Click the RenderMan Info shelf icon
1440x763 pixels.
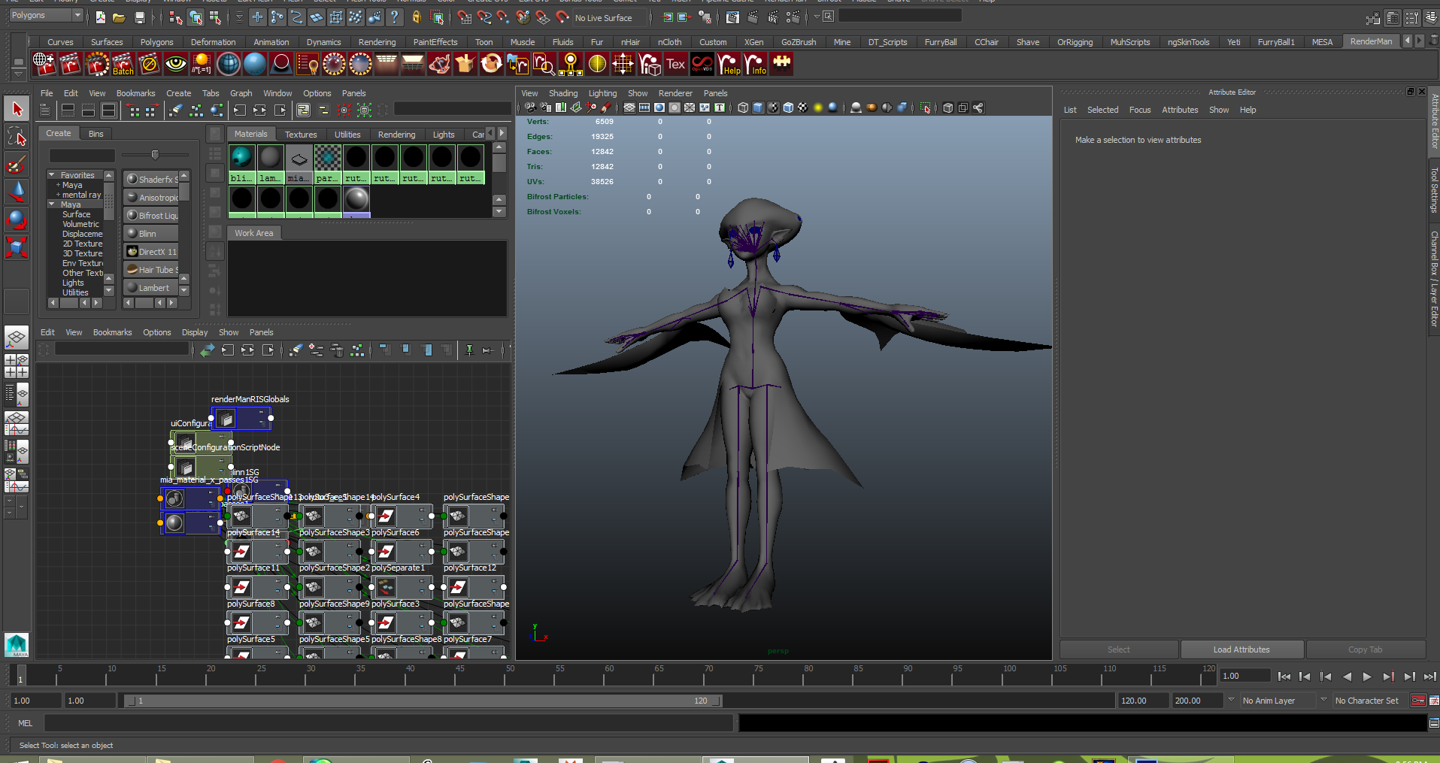(755, 65)
